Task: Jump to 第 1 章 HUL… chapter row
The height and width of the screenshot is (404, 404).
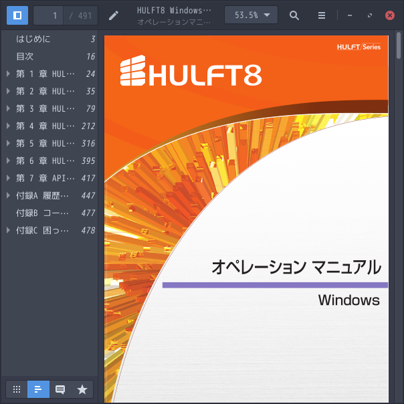Action: tap(49, 74)
